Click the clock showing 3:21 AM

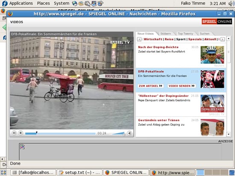217,3
